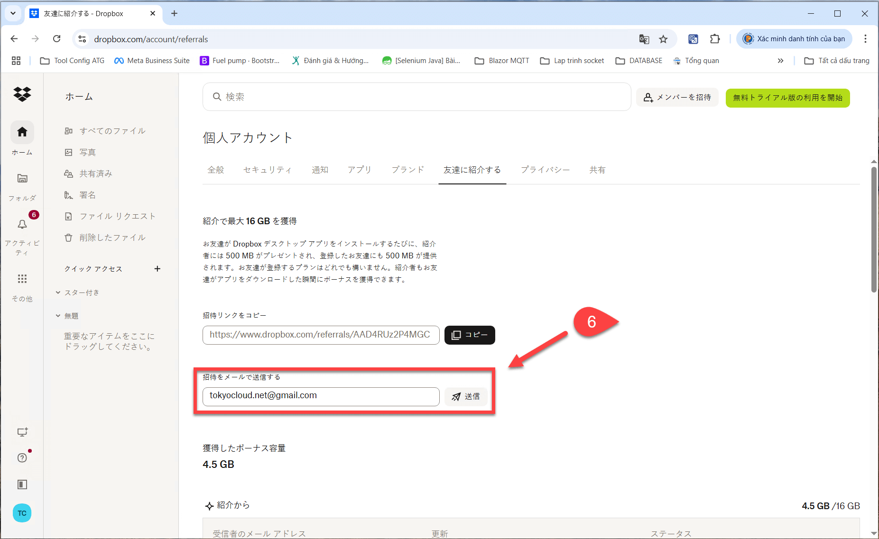Close the Dropbox browser tab
879x539 pixels.
pos(153,13)
